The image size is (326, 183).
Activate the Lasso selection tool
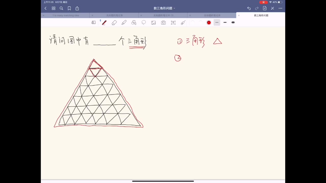[144, 22]
